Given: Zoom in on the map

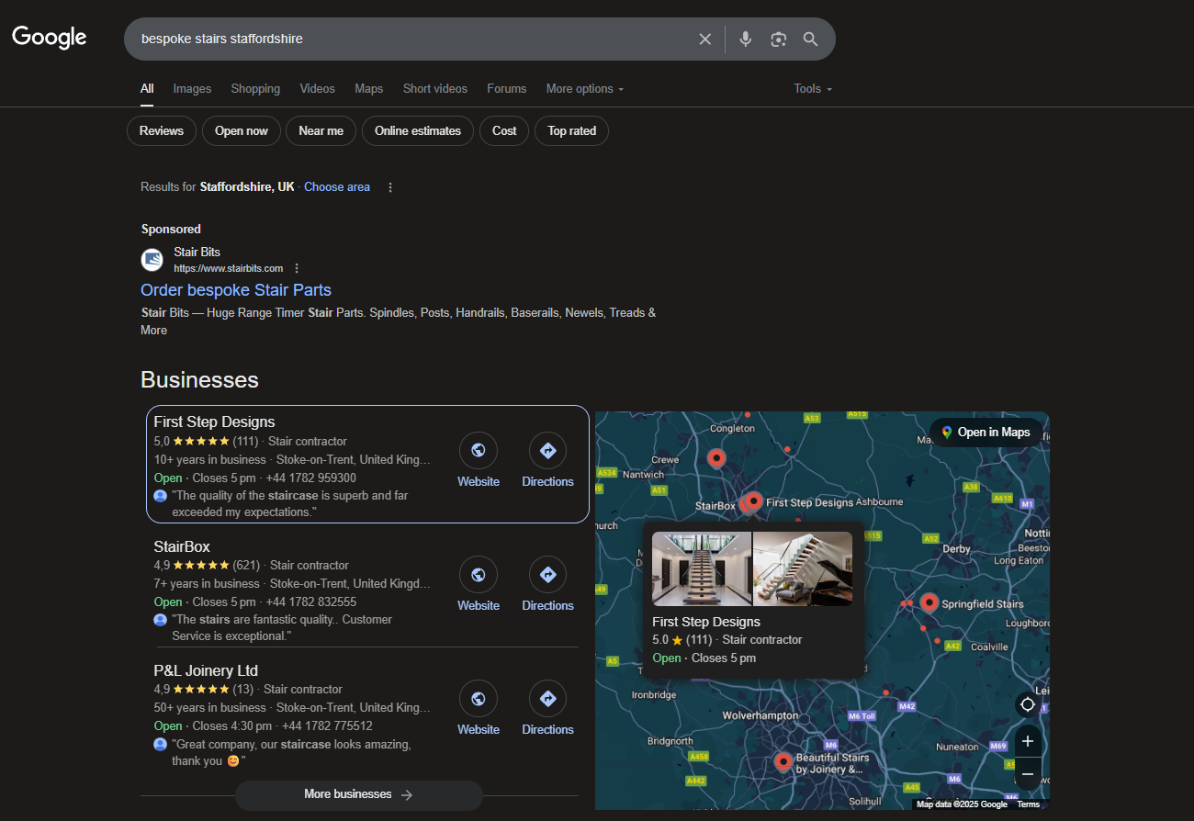Looking at the screenshot, I should point(1028,741).
